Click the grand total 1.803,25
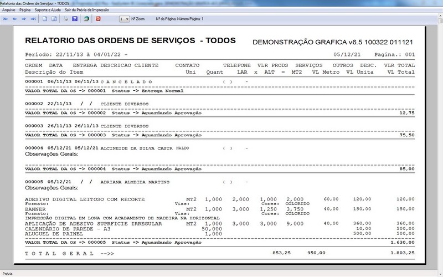The image size is (443, 277). (x=403, y=253)
